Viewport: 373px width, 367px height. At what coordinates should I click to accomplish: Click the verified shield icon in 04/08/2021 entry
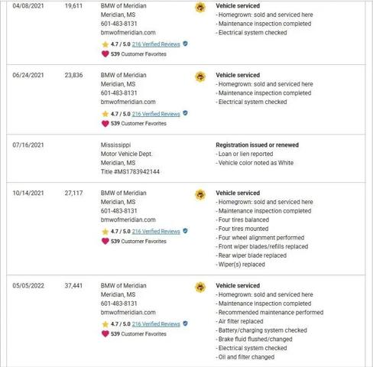point(185,44)
